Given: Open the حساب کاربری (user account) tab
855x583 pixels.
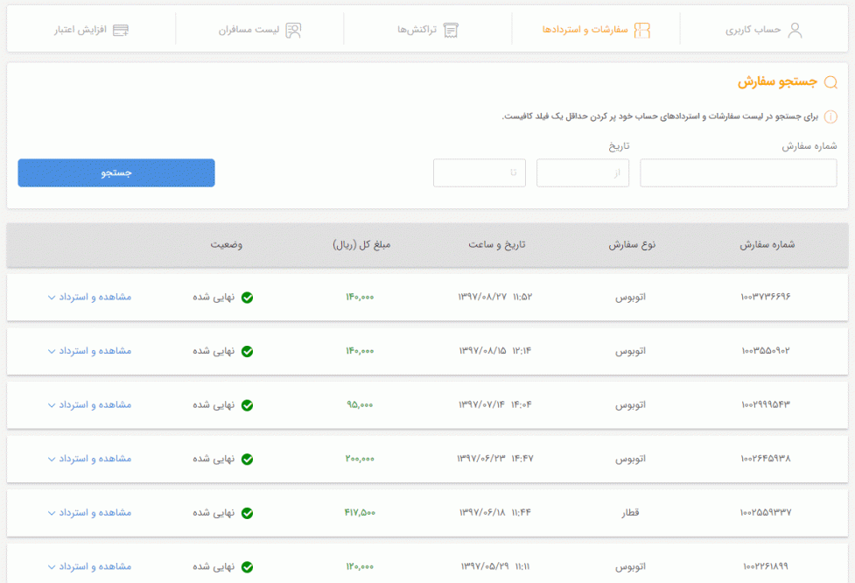Looking at the screenshot, I should tap(763, 30).
